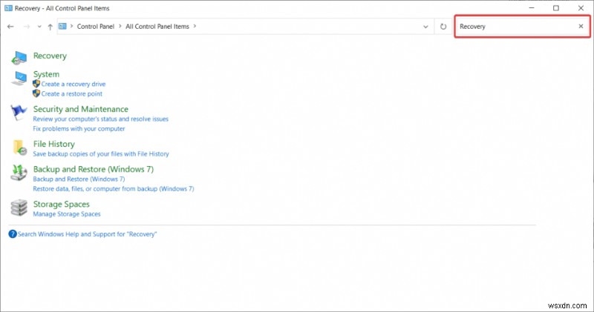Open Security and Maintenance heading
The image size is (594, 312).
pos(81,109)
